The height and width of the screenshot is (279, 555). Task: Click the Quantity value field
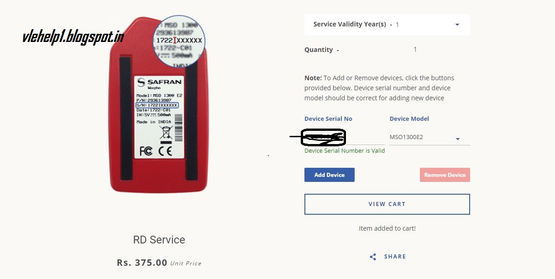[x=415, y=49]
